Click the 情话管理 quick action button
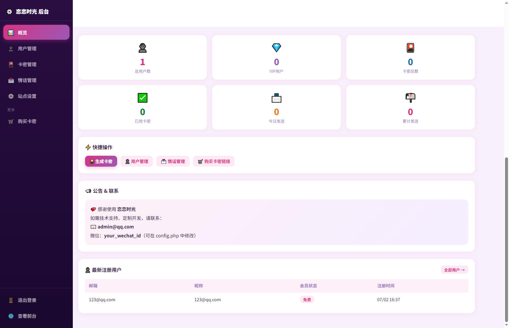Screen dimensions: 509x328 click(x=173, y=161)
